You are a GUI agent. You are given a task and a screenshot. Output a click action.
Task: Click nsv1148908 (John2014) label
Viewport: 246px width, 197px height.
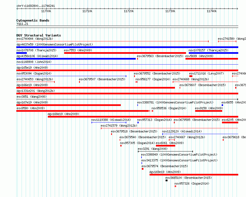point(34,62)
